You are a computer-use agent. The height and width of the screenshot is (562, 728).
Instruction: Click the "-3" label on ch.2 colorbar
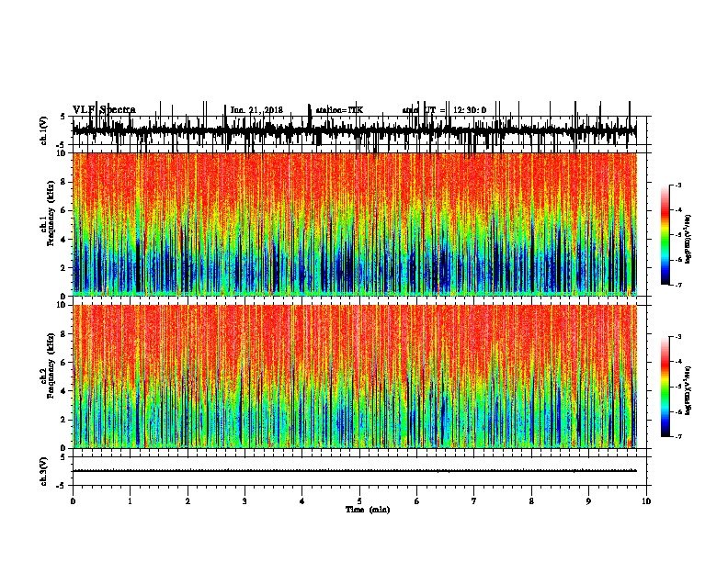click(x=678, y=337)
